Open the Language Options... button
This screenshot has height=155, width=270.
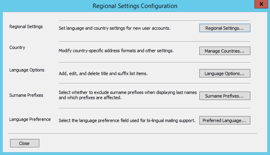point(225,73)
